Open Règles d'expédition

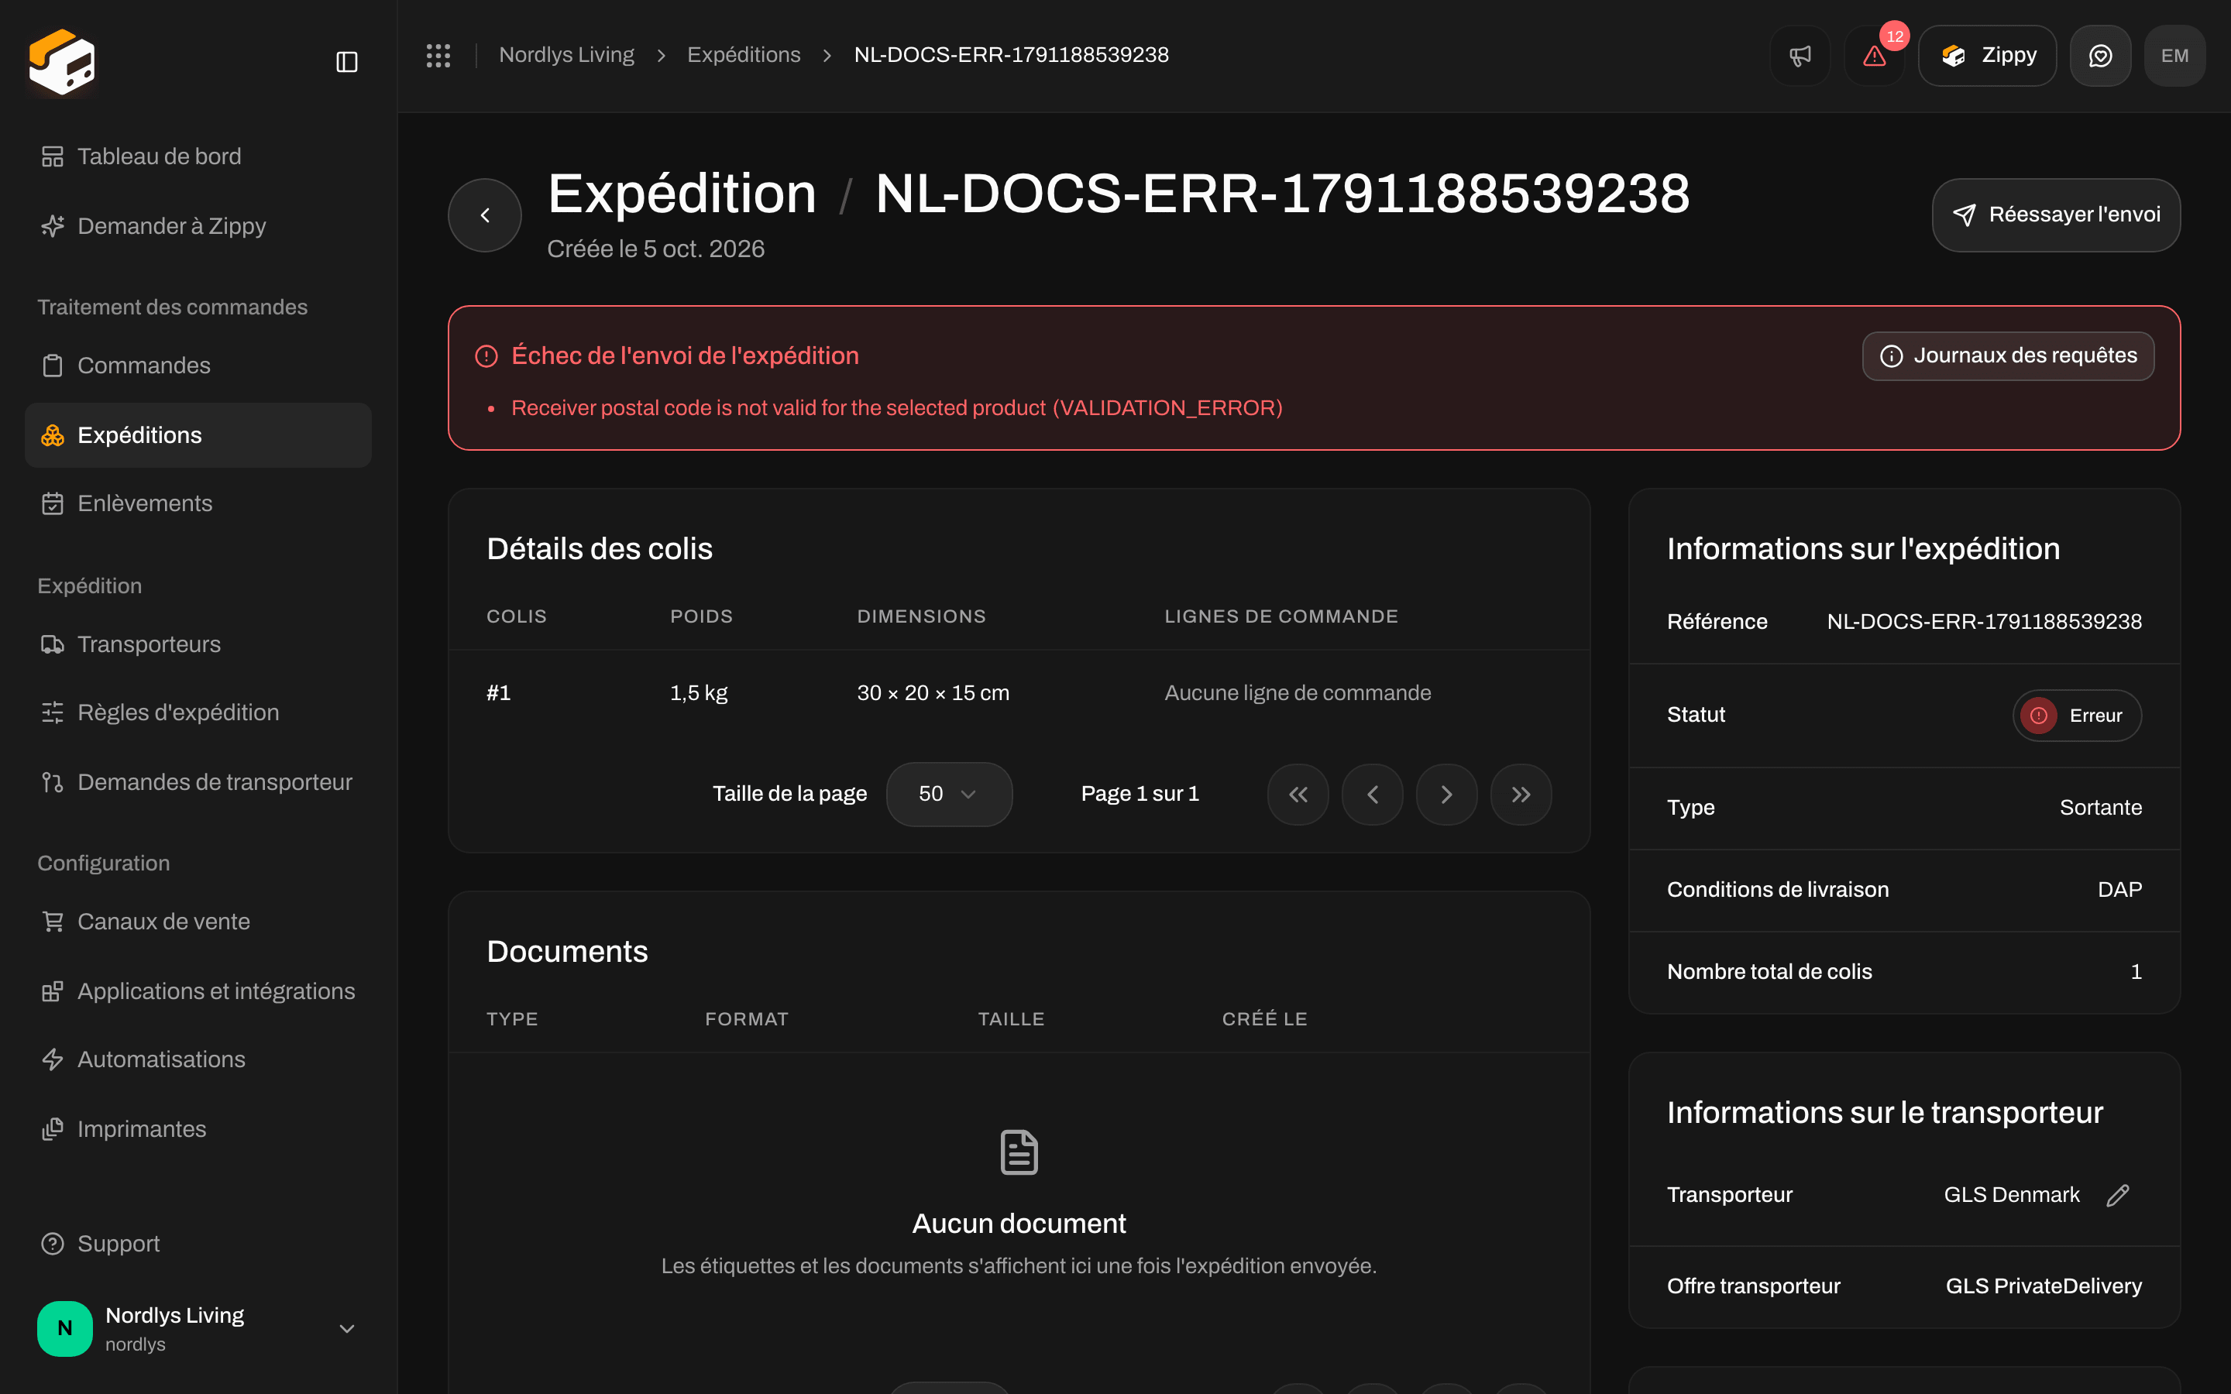coord(198,712)
